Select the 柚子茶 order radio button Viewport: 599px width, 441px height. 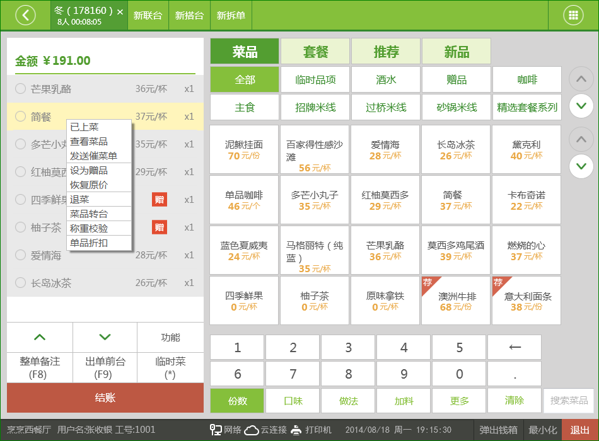[x=20, y=227]
